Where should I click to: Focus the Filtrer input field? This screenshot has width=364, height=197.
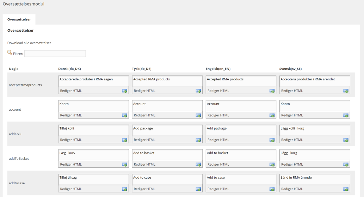pos(55,54)
